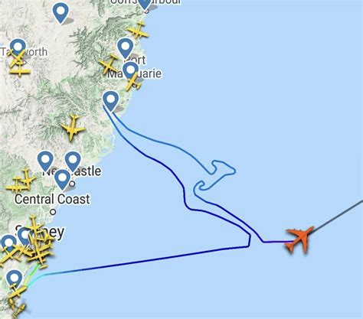This screenshot has height=319, width=363.
Task: Select the orange tracked aircraft
Action: 300,239
